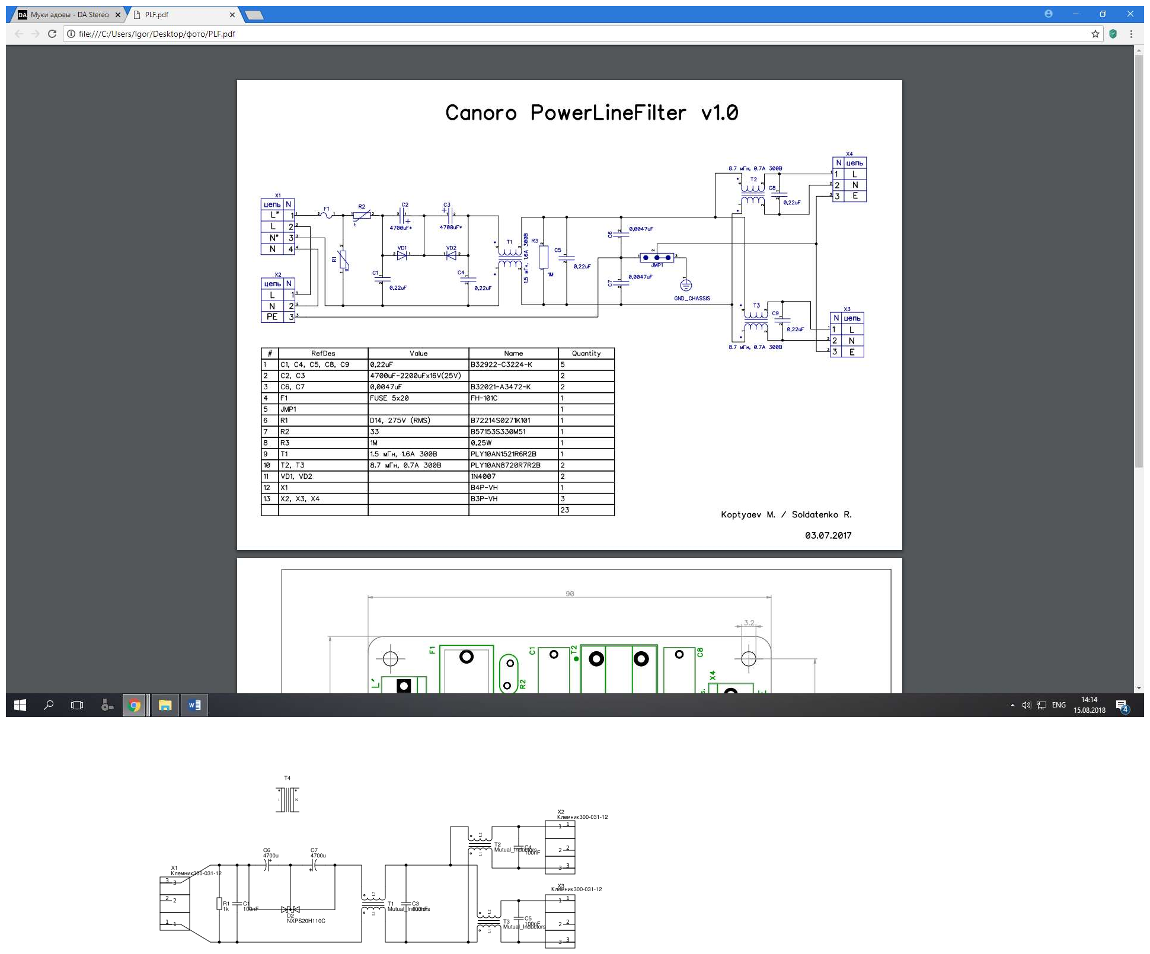The height and width of the screenshot is (954, 1150).
Task: Open File Explorer from the taskbar
Action: (x=165, y=705)
